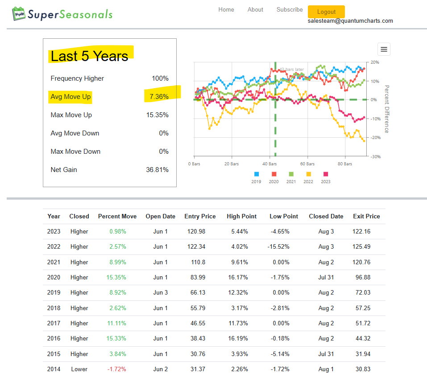Click the SuperSeasonals brand name text

coord(70,14)
